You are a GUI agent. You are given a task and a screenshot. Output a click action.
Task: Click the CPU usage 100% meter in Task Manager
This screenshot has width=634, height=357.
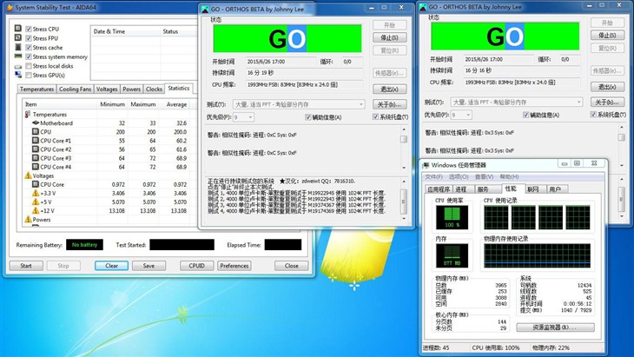click(x=452, y=217)
